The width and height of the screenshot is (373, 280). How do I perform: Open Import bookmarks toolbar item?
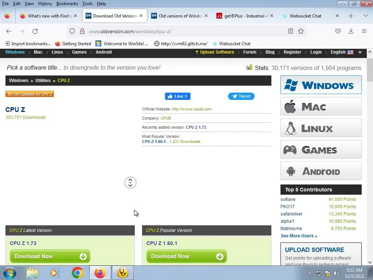click(x=28, y=44)
